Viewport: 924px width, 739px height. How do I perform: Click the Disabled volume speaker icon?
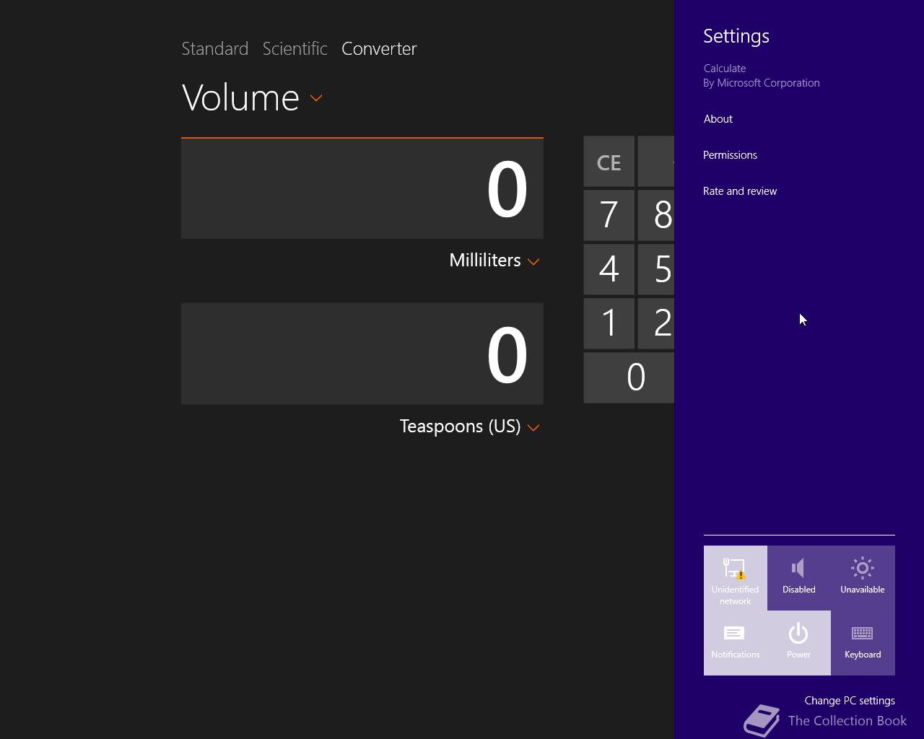(x=798, y=578)
